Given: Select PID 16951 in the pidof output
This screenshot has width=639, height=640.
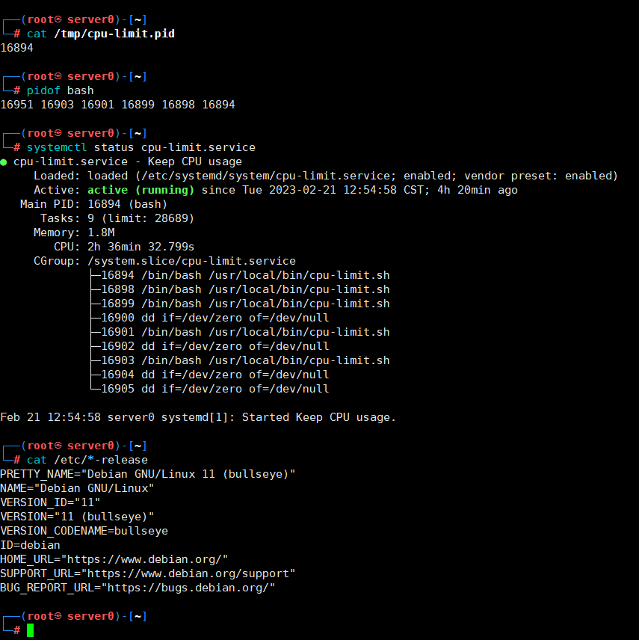Looking at the screenshot, I should tap(16, 104).
